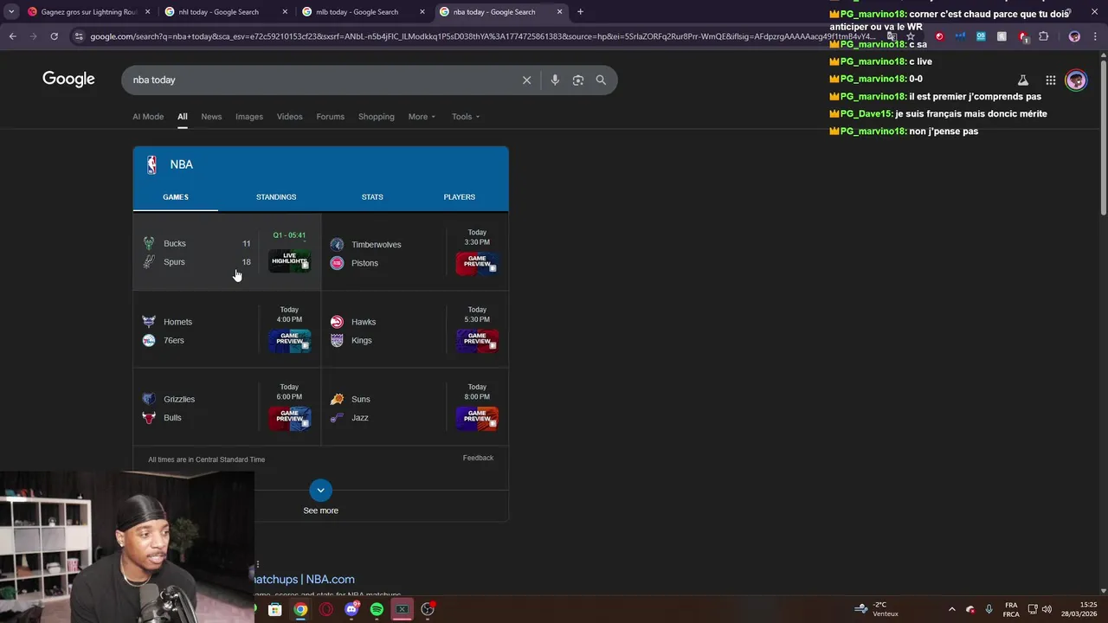1108x623 pixels.
Task: Open Microsoft Store in the taskbar
Action: click(275, 609)
